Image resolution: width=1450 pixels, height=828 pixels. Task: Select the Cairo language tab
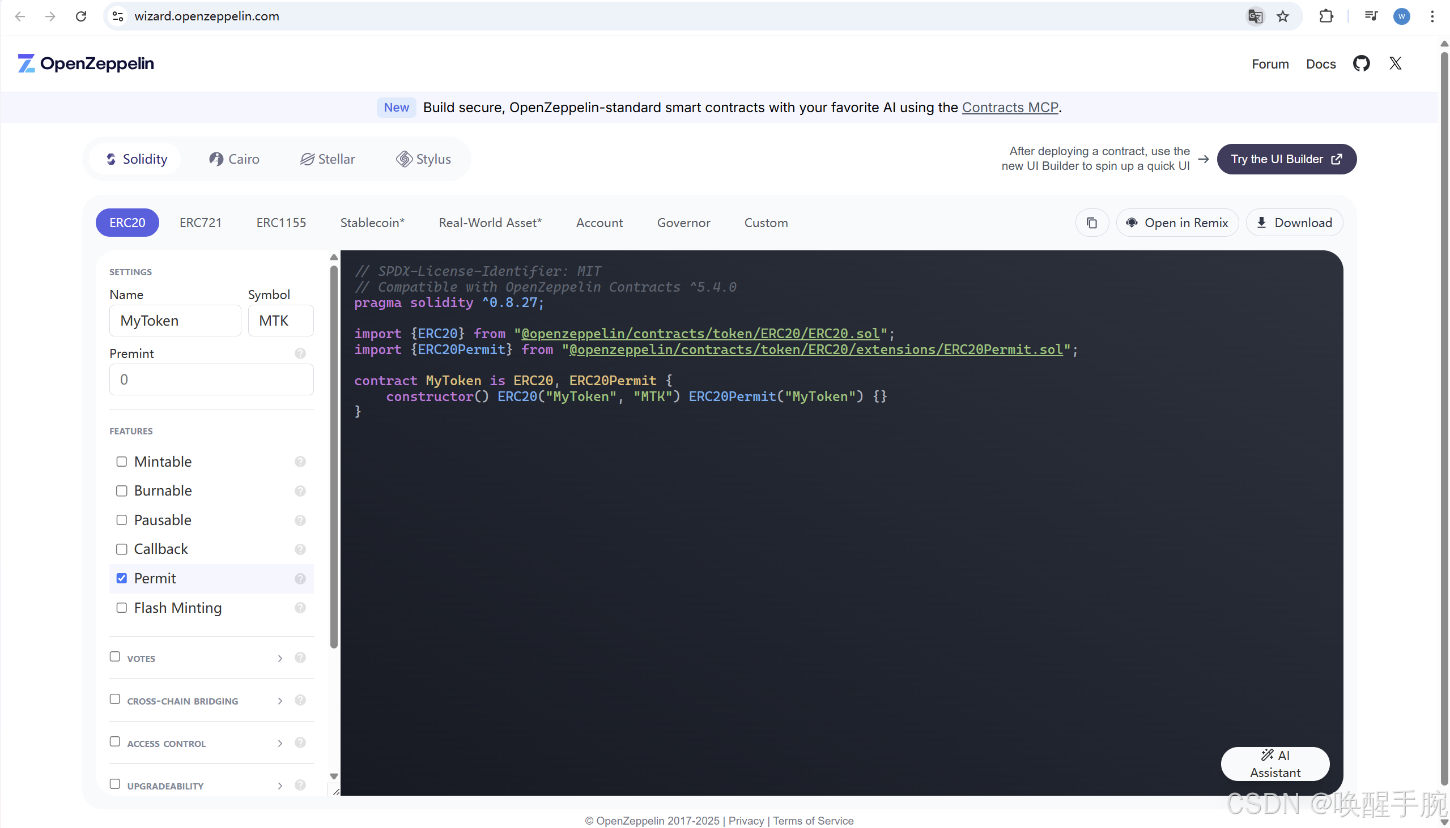235,159
